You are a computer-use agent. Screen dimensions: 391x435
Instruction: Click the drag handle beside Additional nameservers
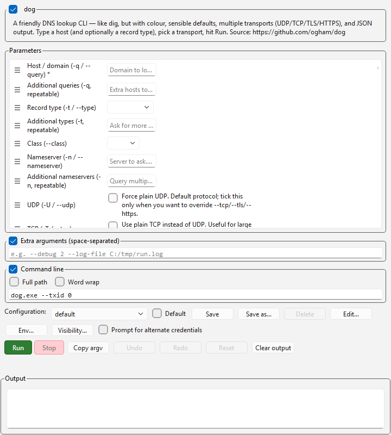[17, 181]
